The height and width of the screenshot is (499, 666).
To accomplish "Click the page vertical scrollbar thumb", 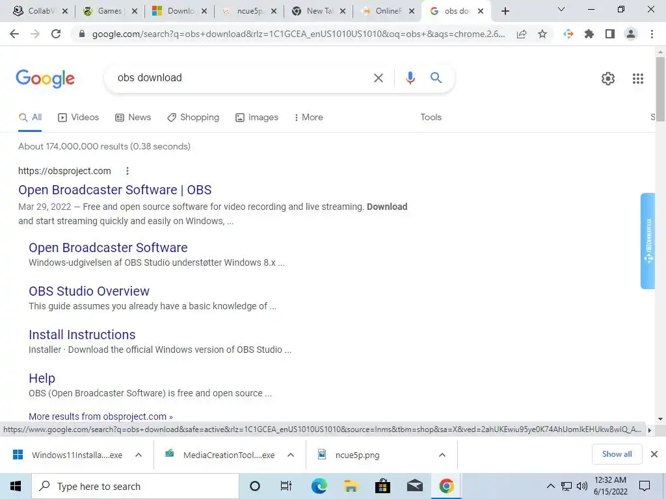I will point(660,89).
